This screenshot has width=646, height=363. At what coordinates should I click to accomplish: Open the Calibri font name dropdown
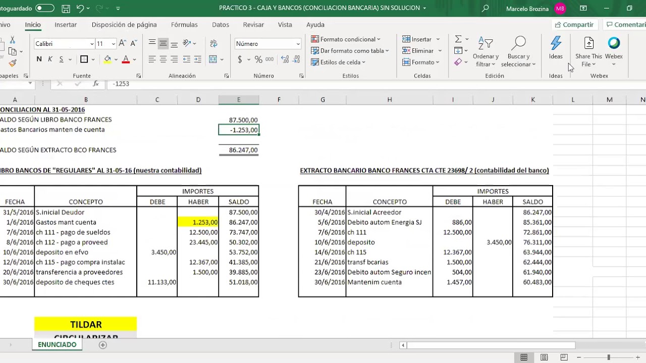[x=92, y=44]
